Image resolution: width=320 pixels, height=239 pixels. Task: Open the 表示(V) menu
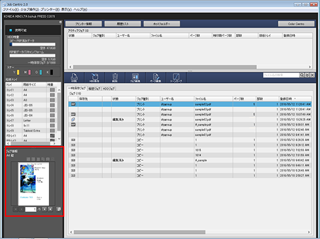[x=66, y=9]
